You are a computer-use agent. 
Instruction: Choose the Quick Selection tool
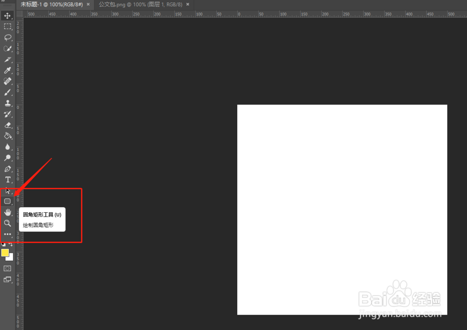point(7,49)
